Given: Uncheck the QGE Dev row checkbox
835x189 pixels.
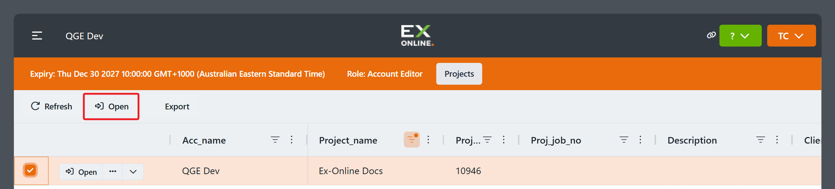Looking at the screenshot, I should point(30,170).
